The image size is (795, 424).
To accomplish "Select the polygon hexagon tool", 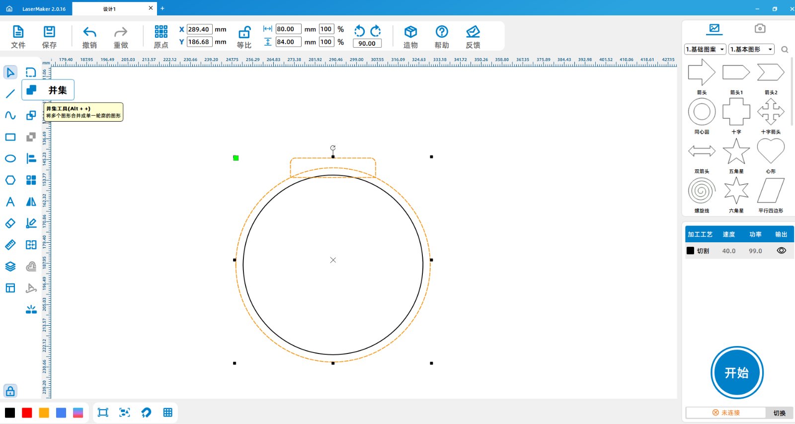I will [10, 180].
